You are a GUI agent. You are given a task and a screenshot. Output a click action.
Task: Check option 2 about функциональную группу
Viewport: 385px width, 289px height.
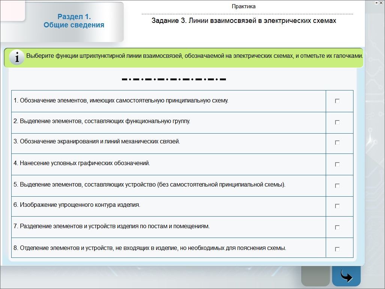tap(337, 122)
